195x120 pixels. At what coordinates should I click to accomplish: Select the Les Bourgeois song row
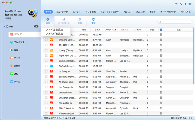(x=118, y=87)
